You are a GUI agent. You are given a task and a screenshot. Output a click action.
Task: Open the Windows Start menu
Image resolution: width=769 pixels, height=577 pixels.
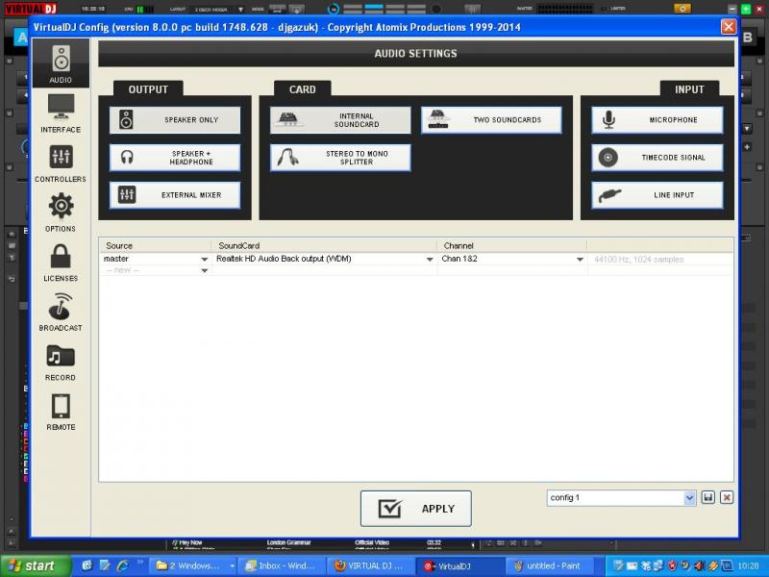tap(36, 565)
